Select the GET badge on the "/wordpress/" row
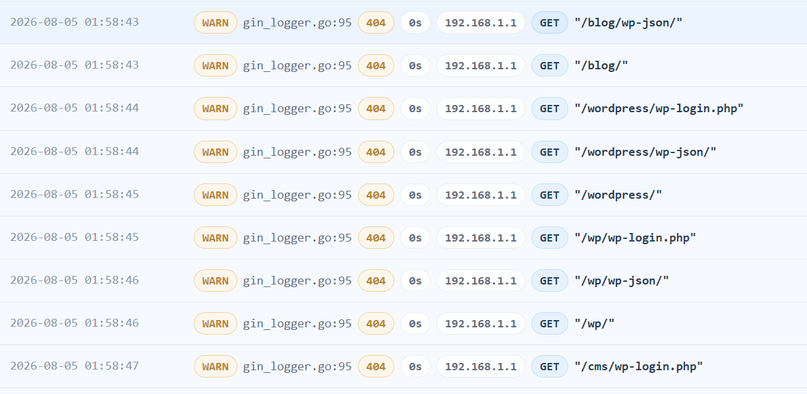 [x=549, y=195]
